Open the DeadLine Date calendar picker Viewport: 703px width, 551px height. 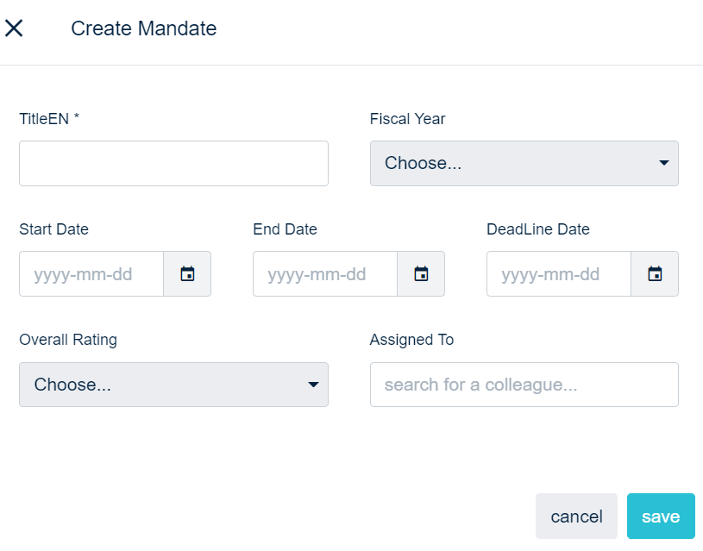pyautogui.click(x=655, y=274)
